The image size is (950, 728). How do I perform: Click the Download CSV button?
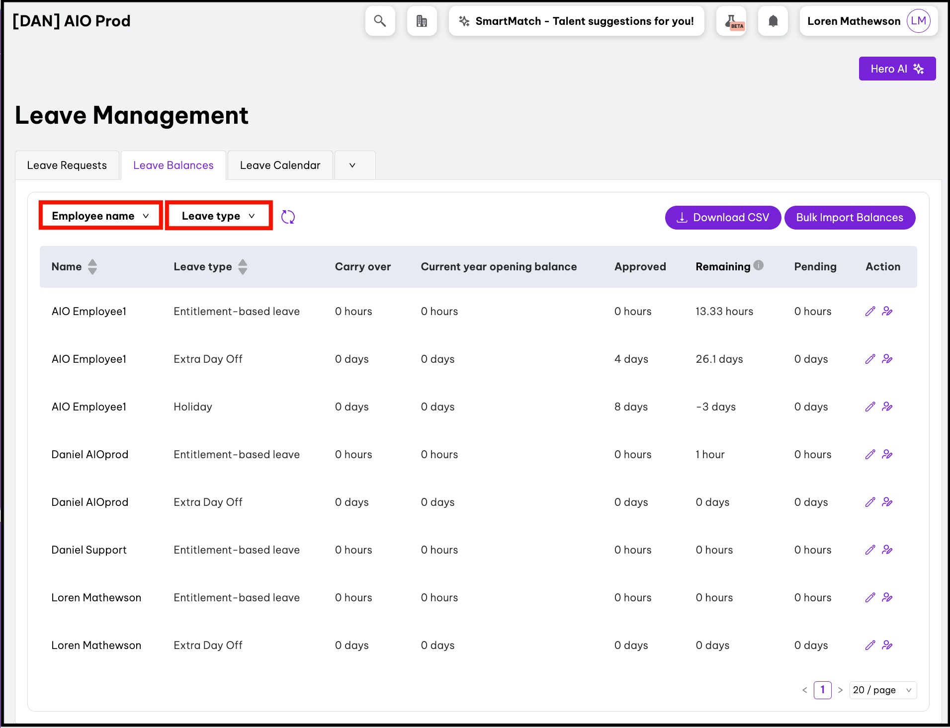[x=723, y=218]
